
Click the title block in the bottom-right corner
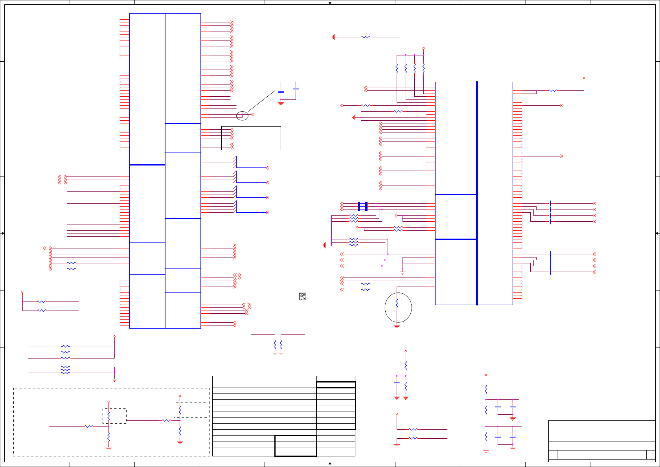pos(602,441)
